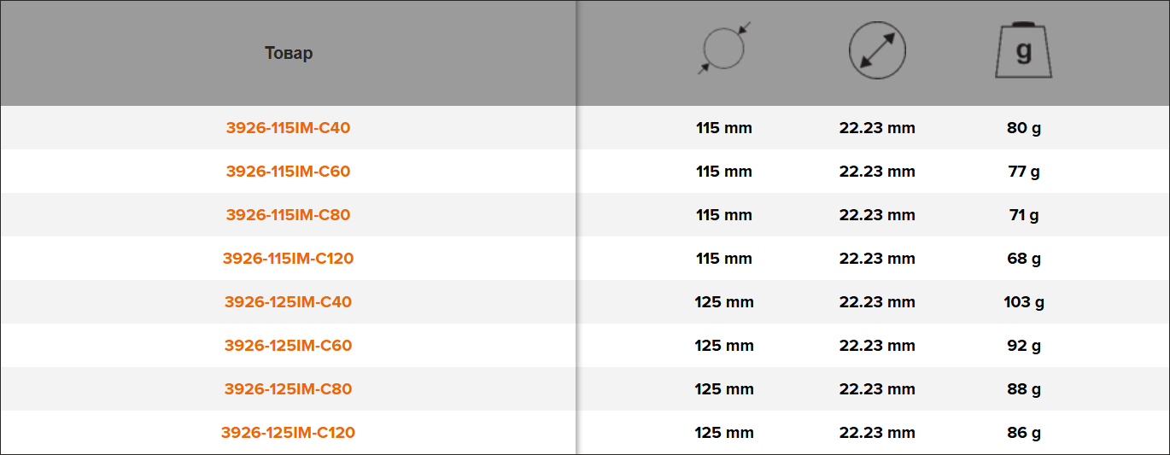Click 125 mm diameter in 3926-125IM-C120 row

pyautogui.click(x=724, y=433)
